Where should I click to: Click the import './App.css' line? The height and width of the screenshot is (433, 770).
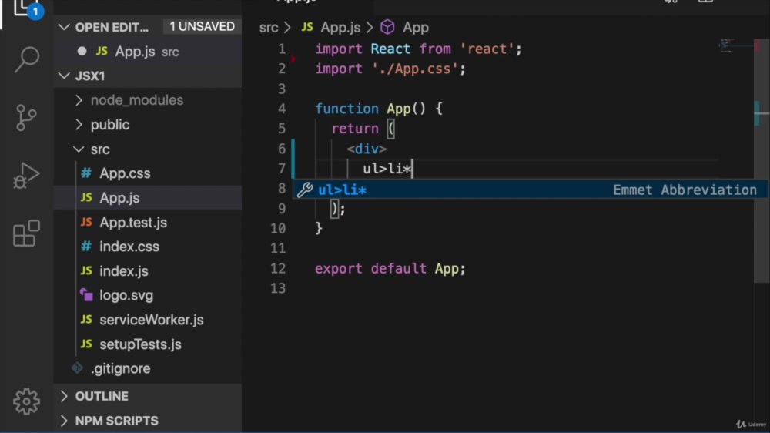(x=390, y=69)
